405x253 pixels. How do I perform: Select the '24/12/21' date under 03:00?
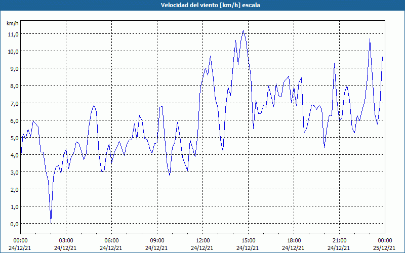(66, 248)
